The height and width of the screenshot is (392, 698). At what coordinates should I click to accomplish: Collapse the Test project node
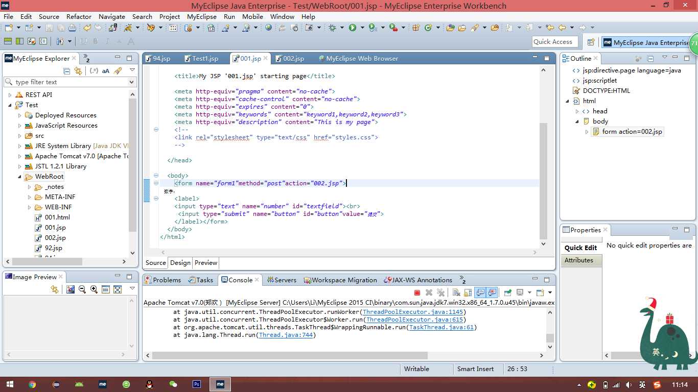coord(10,105)
